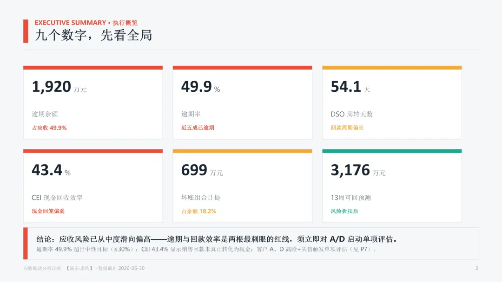This screenshot has width=502, height=282.
Task: Click the 九个数字，先看全局 slide title
Action: pos(93,35)
